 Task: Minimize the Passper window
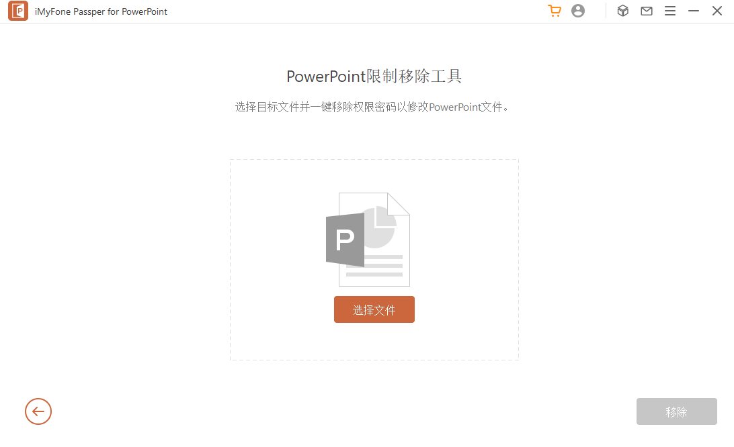pos(694,11)
